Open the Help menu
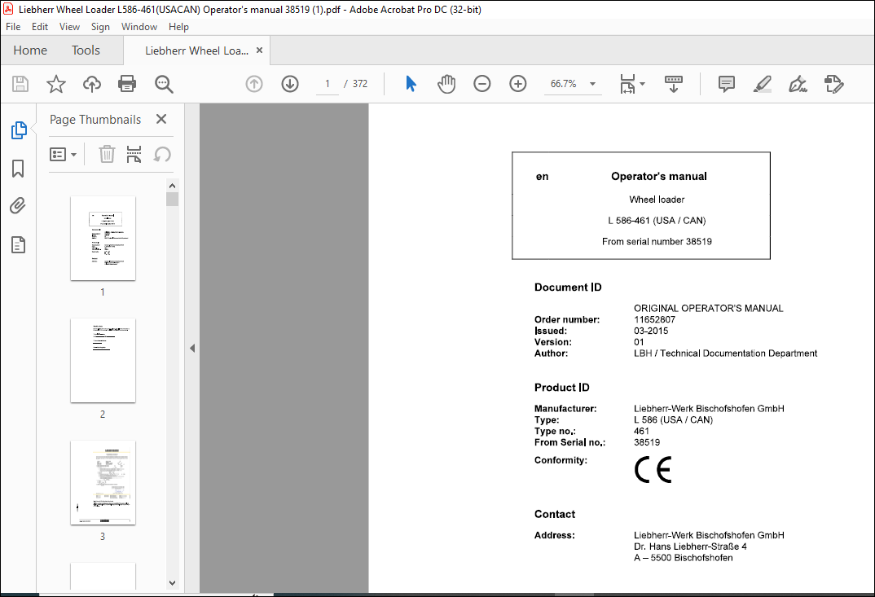The width and height of the screenshot is (875, 597). [178, 27]
